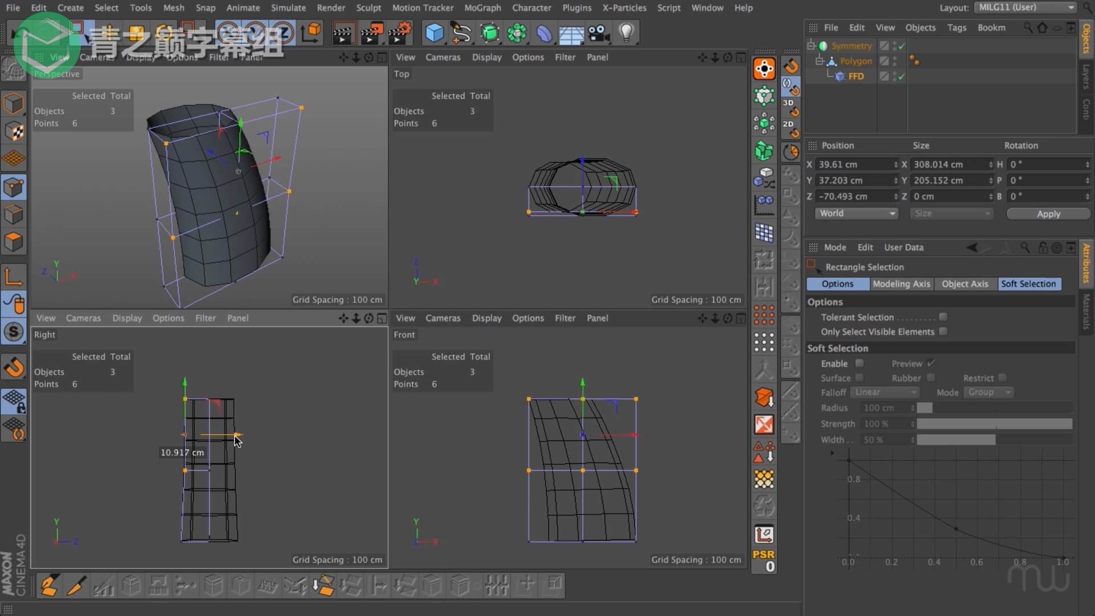This screenshot has height=616, width=1095.
Task: Open the MoGraph menu
Action: pyautogui.click(x=482, y=8)
